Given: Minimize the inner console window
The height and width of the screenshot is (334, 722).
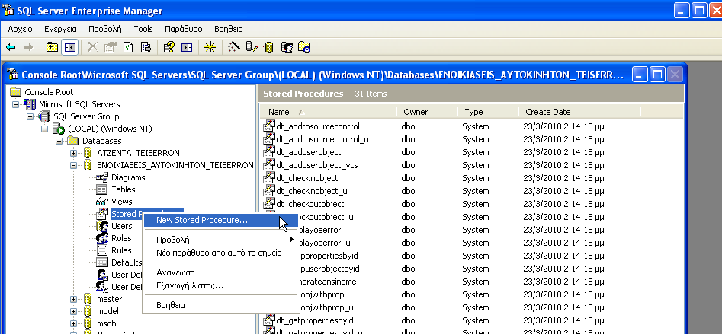Looking at the screenshot, I should (x=639, y=75).
